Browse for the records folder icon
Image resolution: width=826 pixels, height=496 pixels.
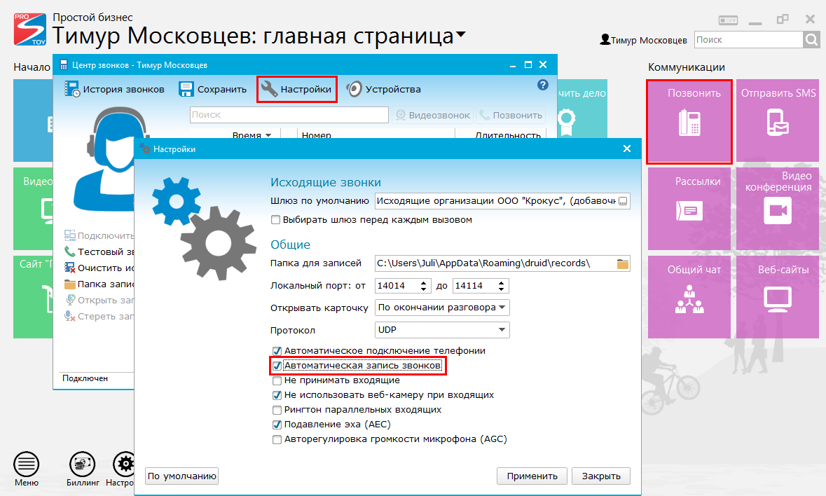click(x=623, y=263)
